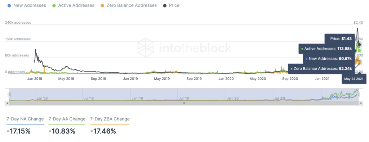The height and width of the screenshot is (142, 369).
Task: Click the -17.15% NA change value
Action: (19, 131)
